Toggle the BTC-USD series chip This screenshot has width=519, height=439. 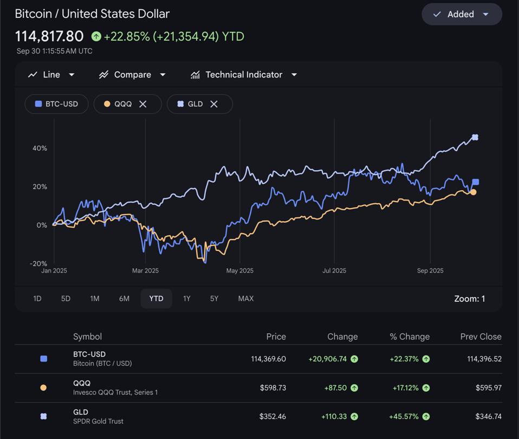tap(56, 104)
